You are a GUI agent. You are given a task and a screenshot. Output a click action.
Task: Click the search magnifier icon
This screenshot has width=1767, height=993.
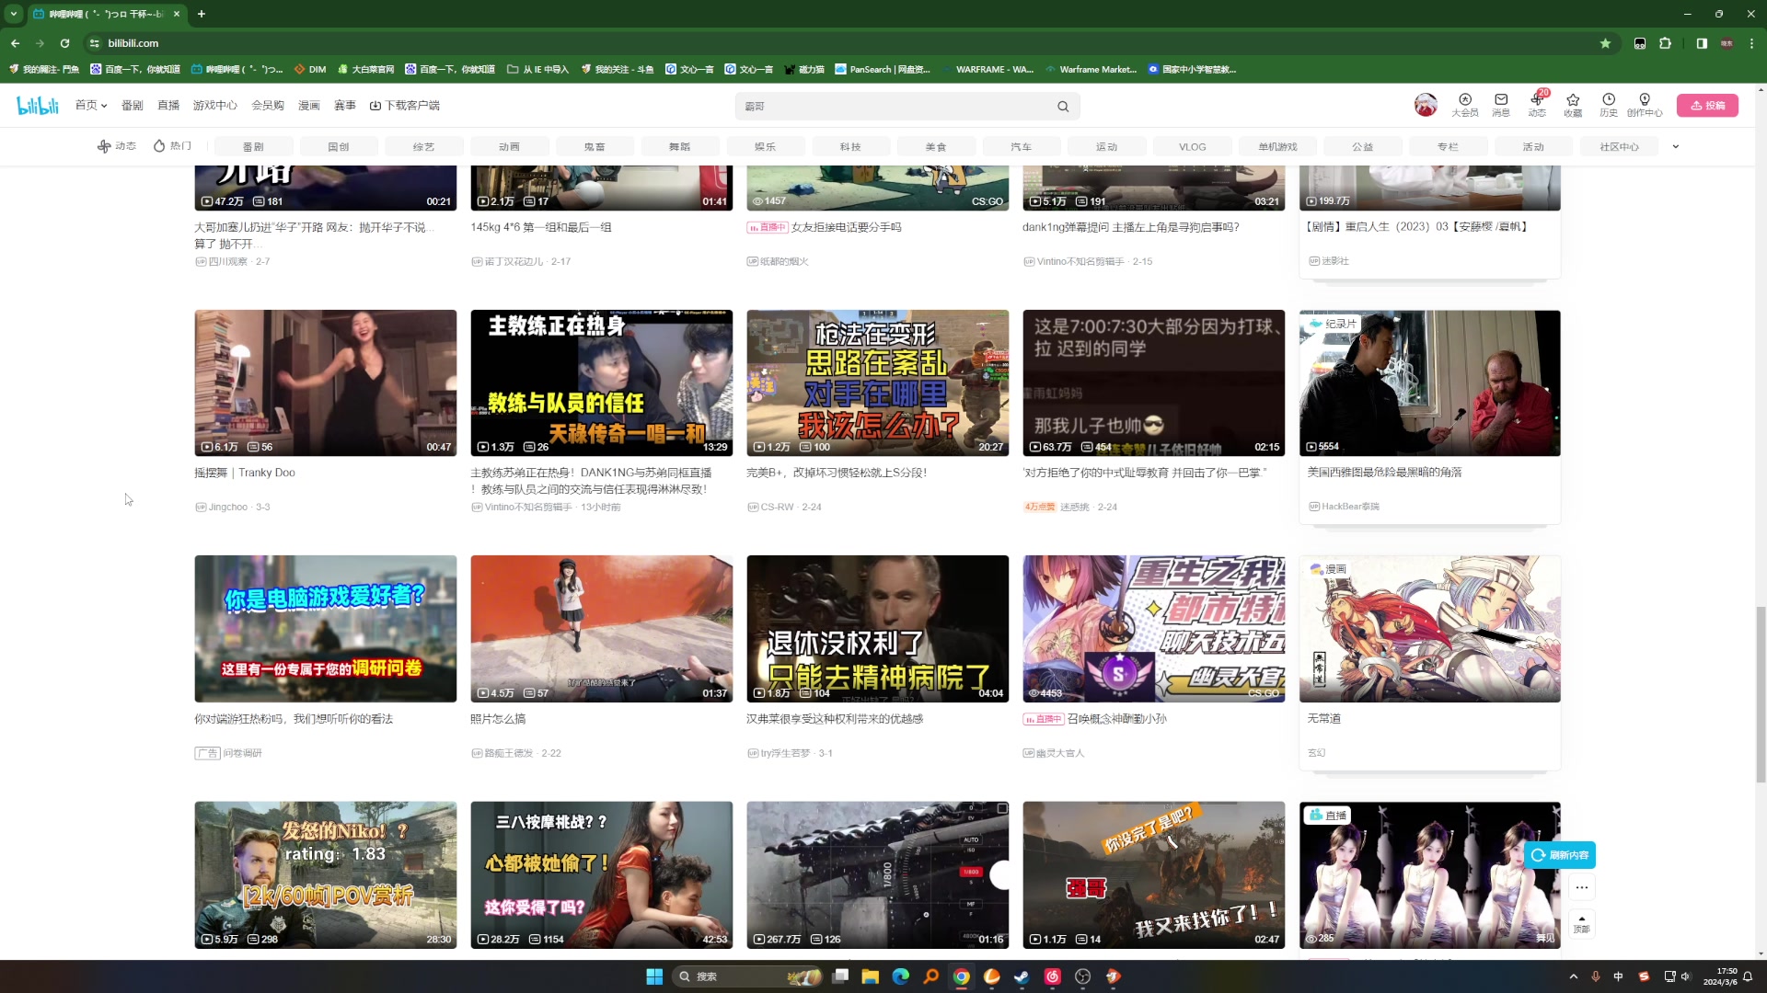click(x=1063, y=107)
